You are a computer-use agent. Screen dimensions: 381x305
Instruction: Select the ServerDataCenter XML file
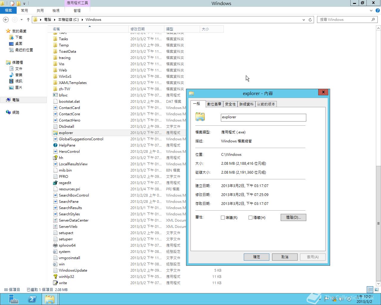(74, 220)
